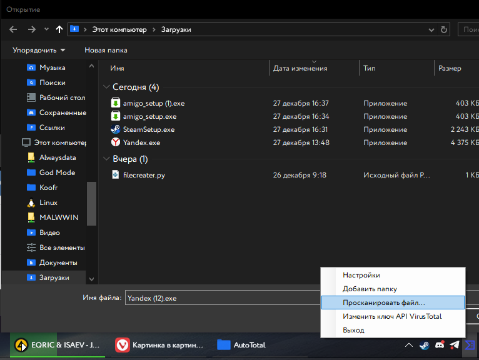Select amigo_setup.exe file icon
The width and height of the screenshot is (479, 360).
[x=116, y=116]
